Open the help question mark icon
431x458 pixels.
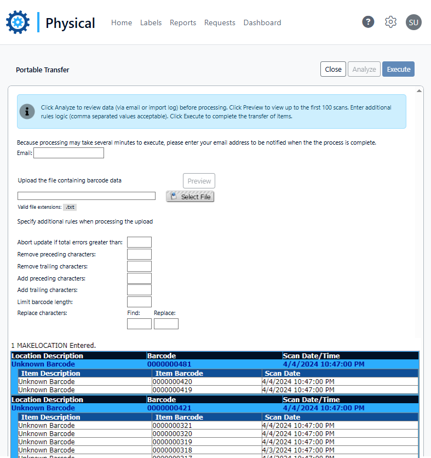point(368,22)
